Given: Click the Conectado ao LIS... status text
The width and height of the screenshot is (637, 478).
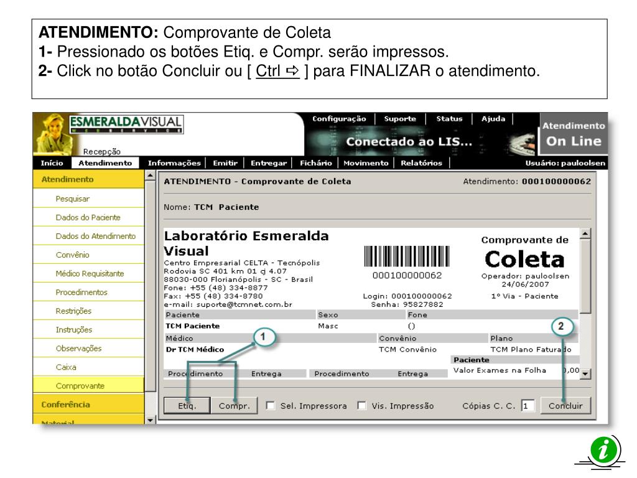Looking at the screenshot, I should [x=409, y=141].
